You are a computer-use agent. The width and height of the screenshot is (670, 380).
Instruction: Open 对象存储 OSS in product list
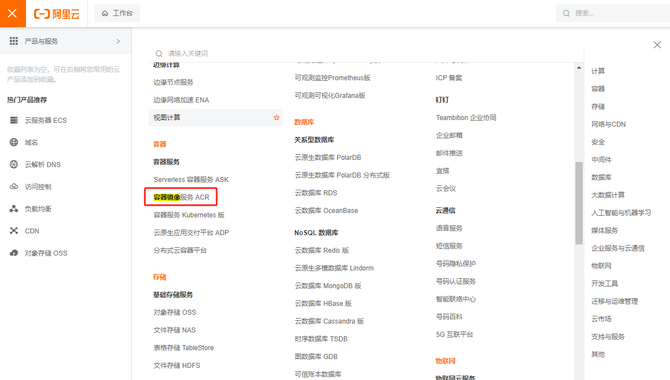click(x=175, y=312)
